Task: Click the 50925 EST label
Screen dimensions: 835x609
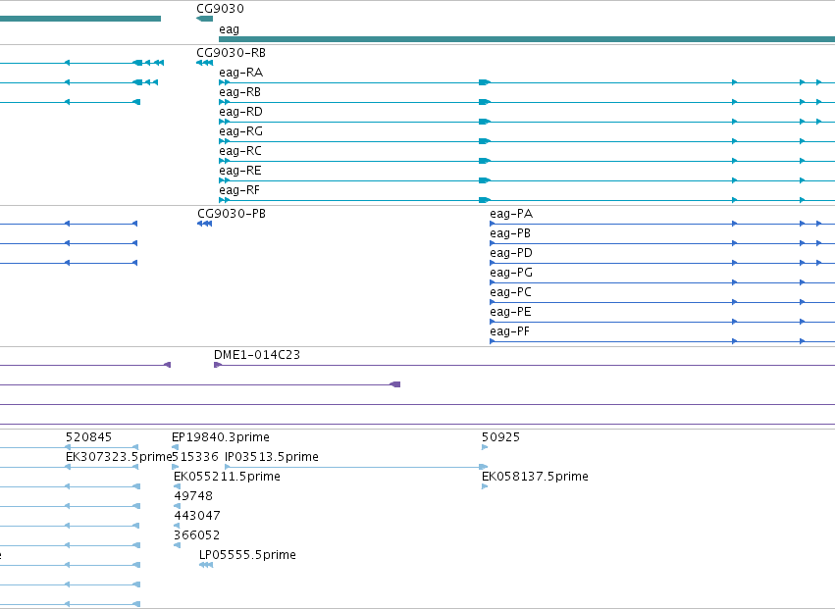Action: pos(500,437)
